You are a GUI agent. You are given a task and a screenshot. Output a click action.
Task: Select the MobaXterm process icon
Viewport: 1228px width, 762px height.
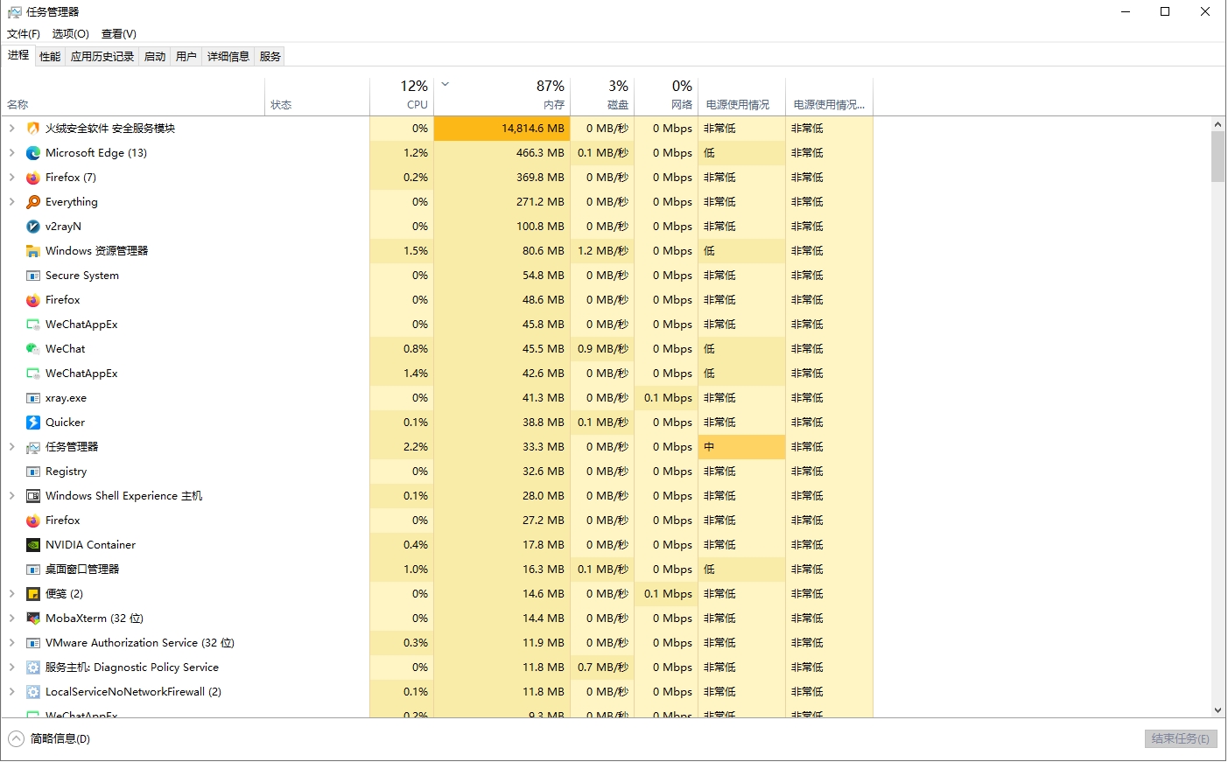pyautogui.click(x=33, y=619)
